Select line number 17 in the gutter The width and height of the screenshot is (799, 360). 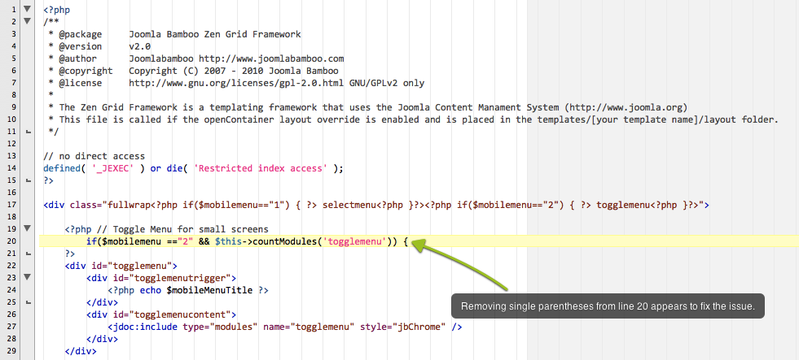click(13, 205)
